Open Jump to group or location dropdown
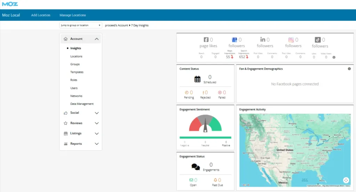 [81, 25]
